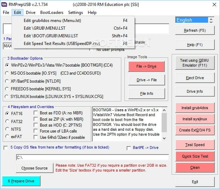220x189 pixels.
Task: Open the English language selector
Action: click(192, 20)
